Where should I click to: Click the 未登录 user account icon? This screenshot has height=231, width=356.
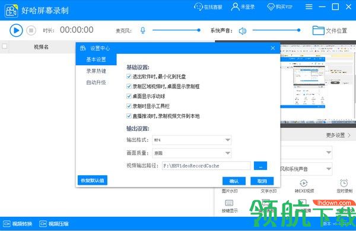click(235, 7)
